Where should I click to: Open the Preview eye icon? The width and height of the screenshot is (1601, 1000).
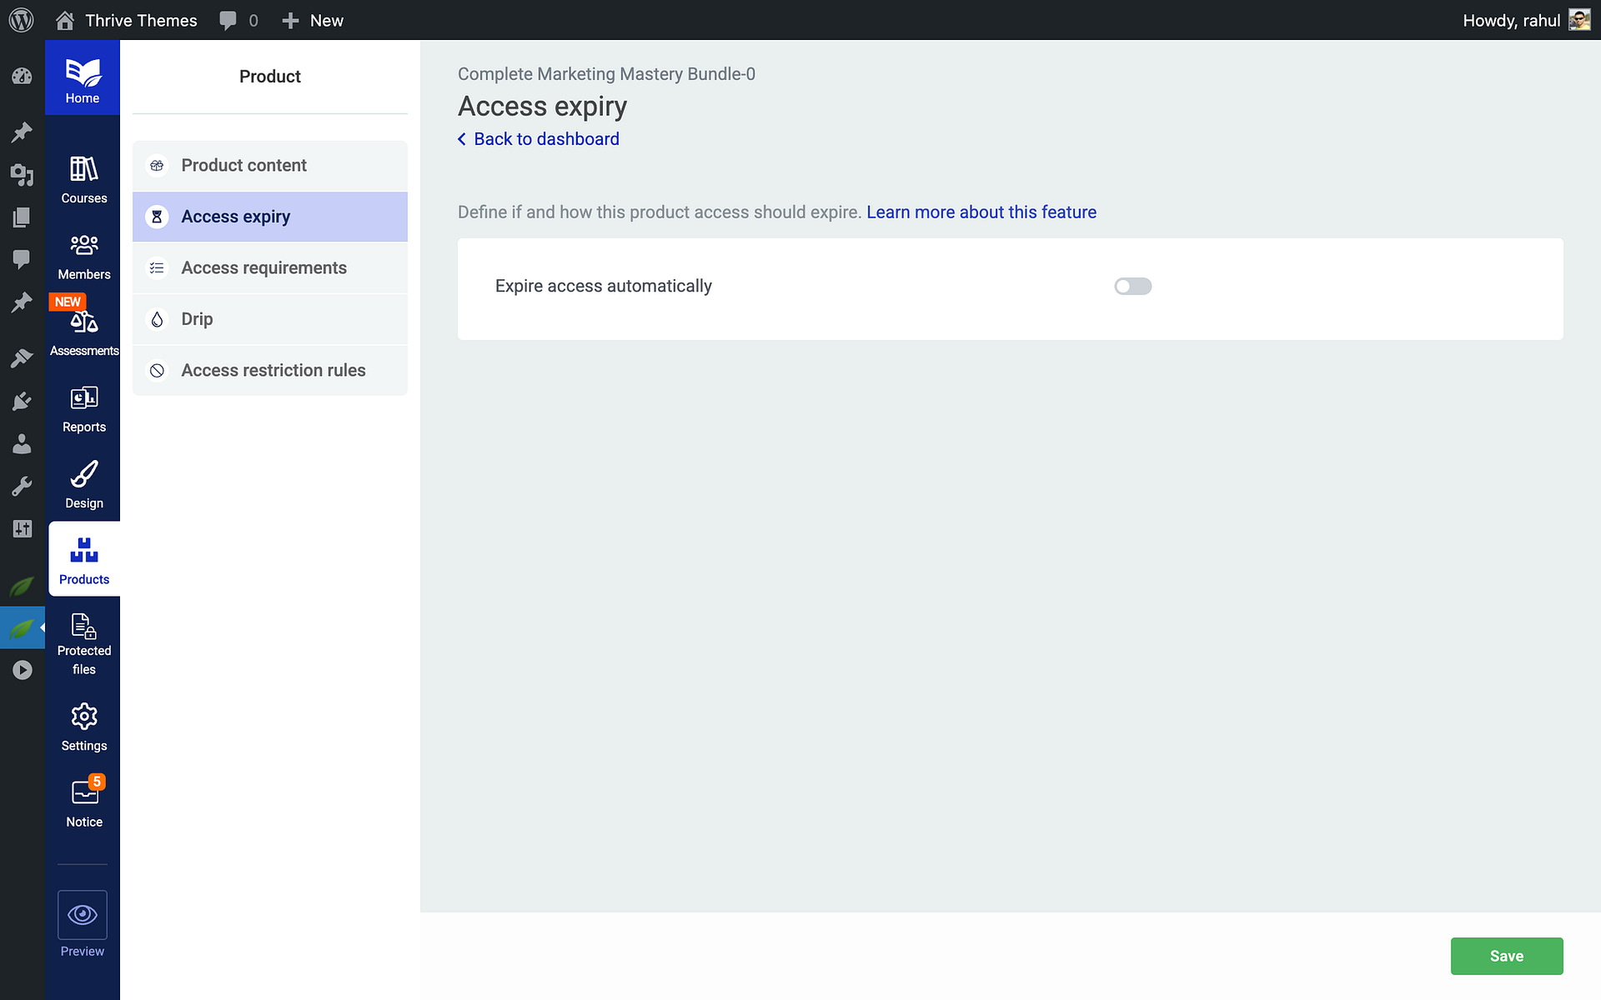pyautogui.click(x=82, y=914)
